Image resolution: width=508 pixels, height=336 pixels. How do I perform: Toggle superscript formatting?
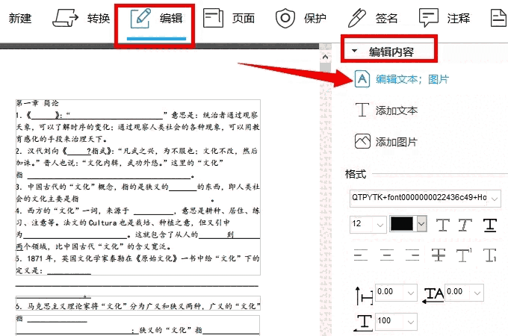(x=464, y=255)
